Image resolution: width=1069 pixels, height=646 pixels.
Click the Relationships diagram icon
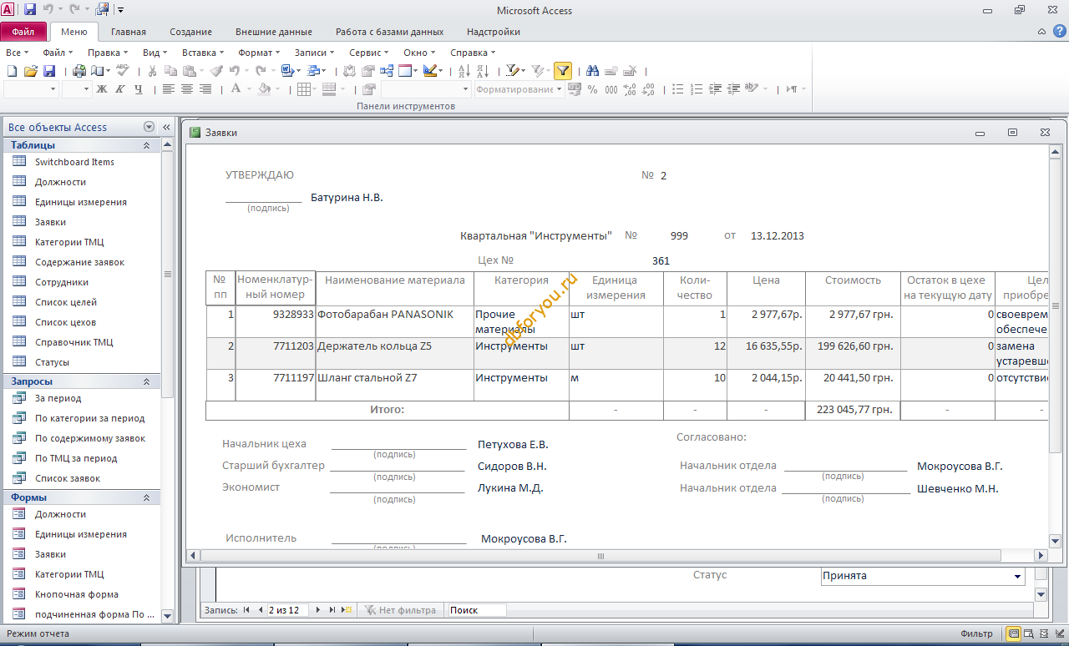(387, 71)
